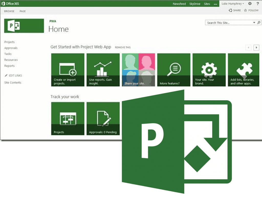
Task: Open Projects in the left navigation
Action: (x=9, y=42)
